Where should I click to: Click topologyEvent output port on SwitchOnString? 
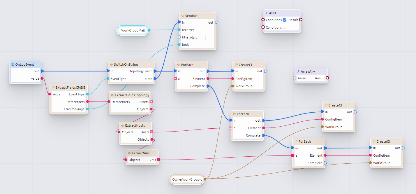tap(155, 71)
